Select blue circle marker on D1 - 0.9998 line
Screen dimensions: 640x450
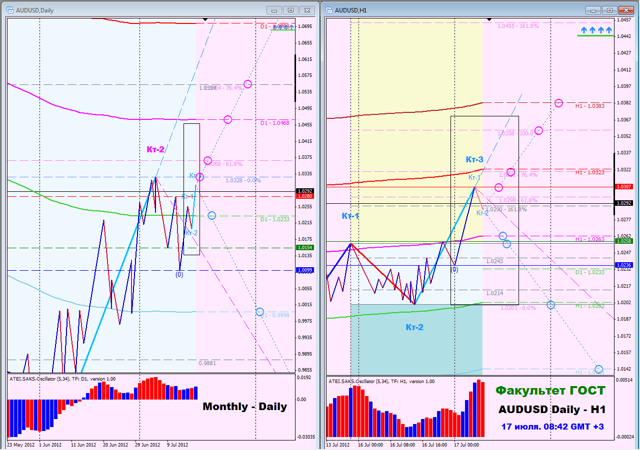259,312
